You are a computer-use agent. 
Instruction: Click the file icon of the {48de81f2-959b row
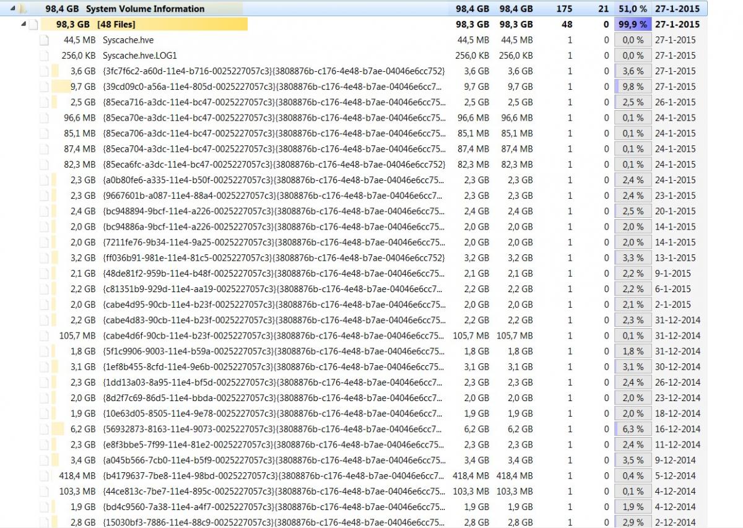43,273
